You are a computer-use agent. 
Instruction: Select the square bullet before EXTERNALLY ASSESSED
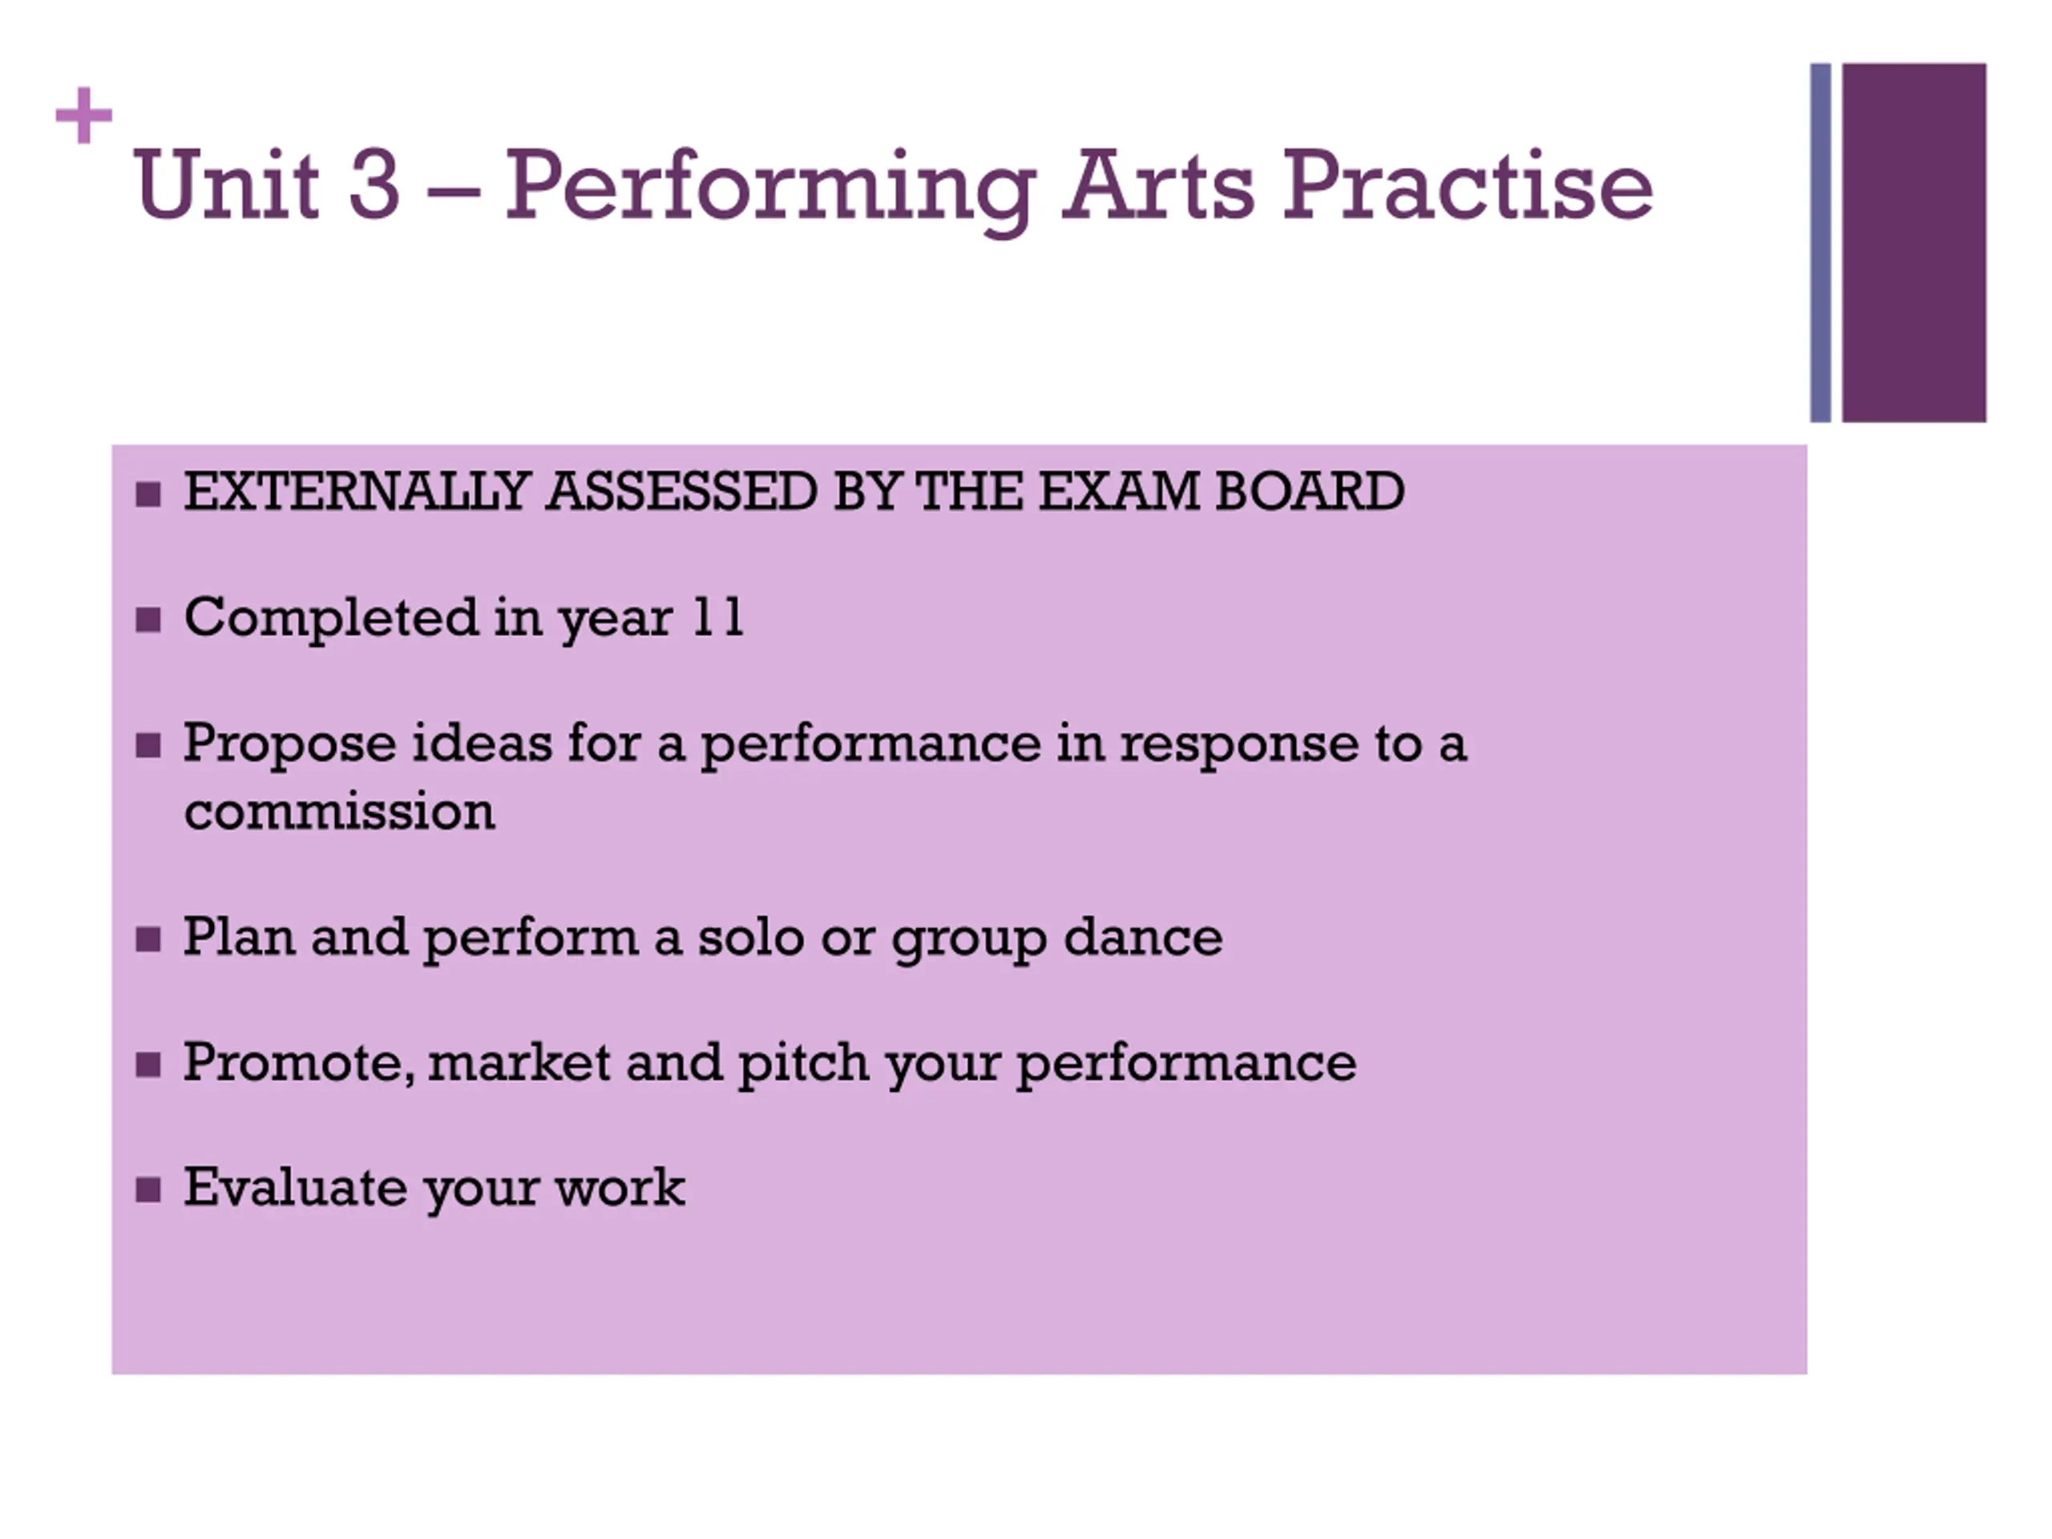[x=147, y=495]
